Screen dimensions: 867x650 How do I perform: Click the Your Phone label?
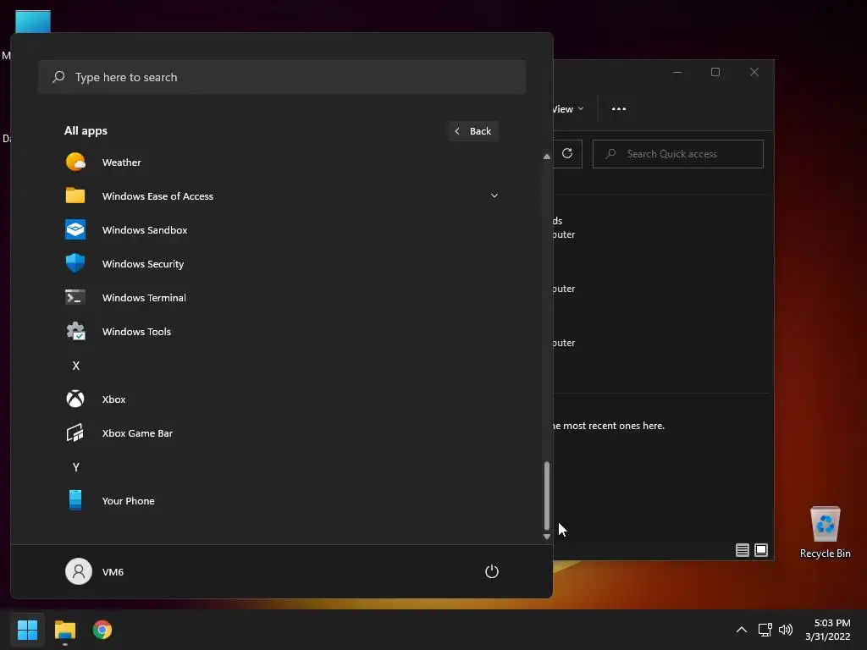pos(129,501)
